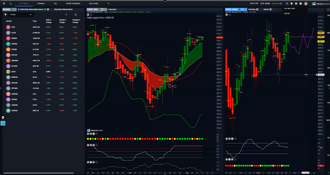
Task: Sort watchlist by Price column header
Action: 34,21
